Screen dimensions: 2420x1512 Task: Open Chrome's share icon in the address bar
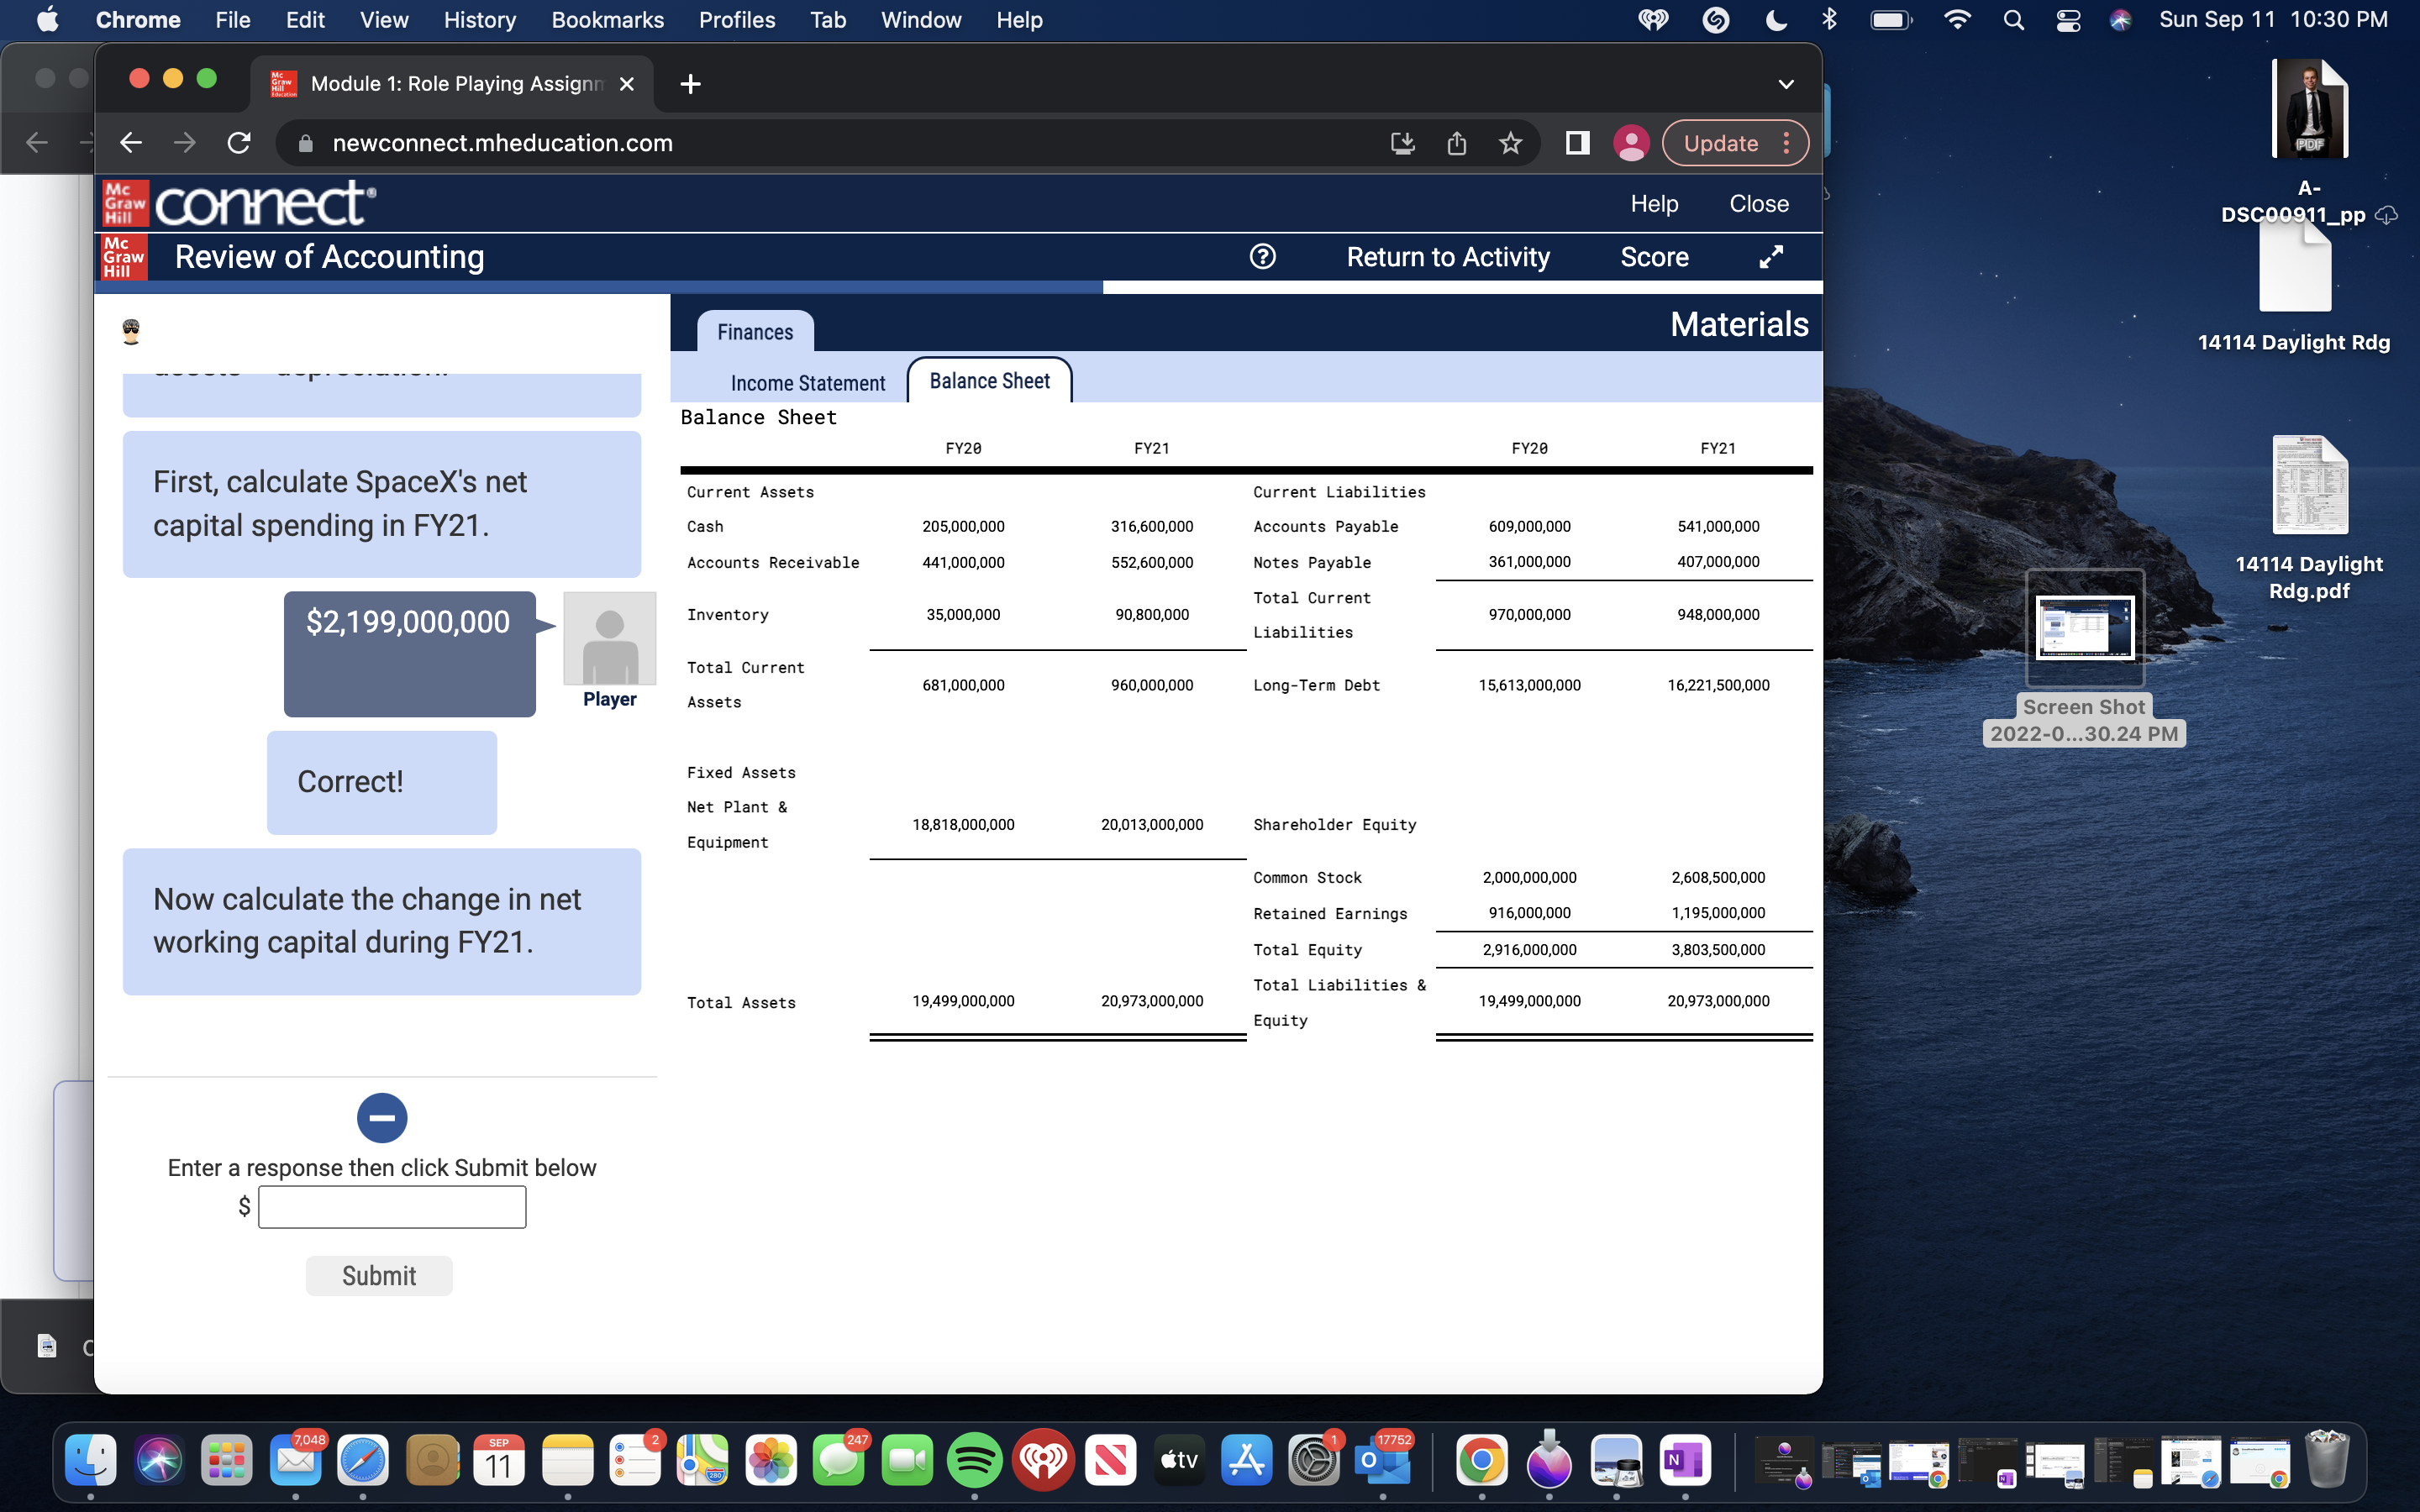pos(1456,143)
